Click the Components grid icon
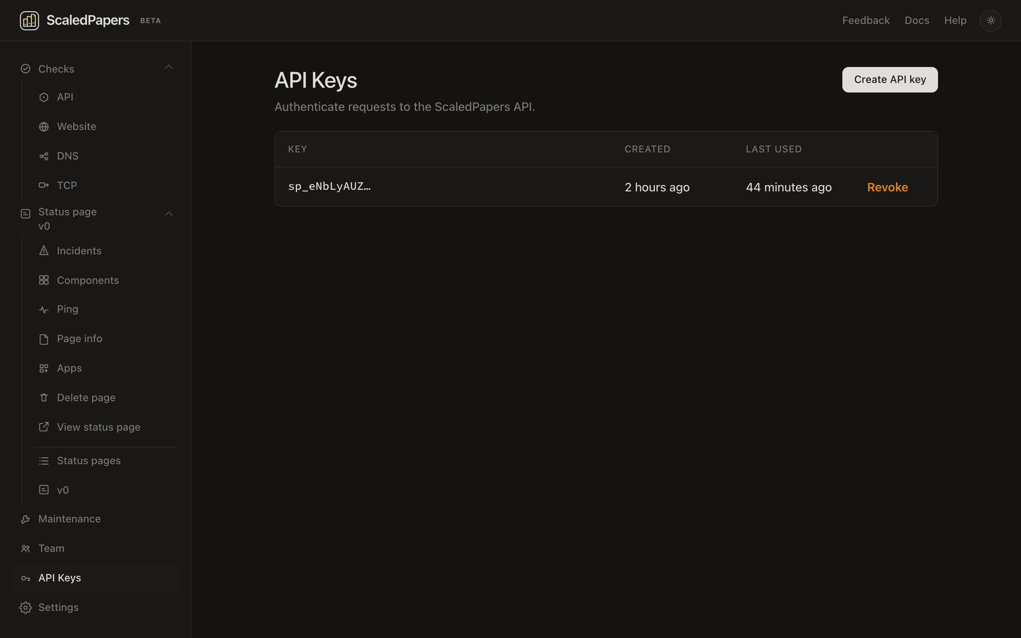Screen dimensions: 1021x638 44,280
